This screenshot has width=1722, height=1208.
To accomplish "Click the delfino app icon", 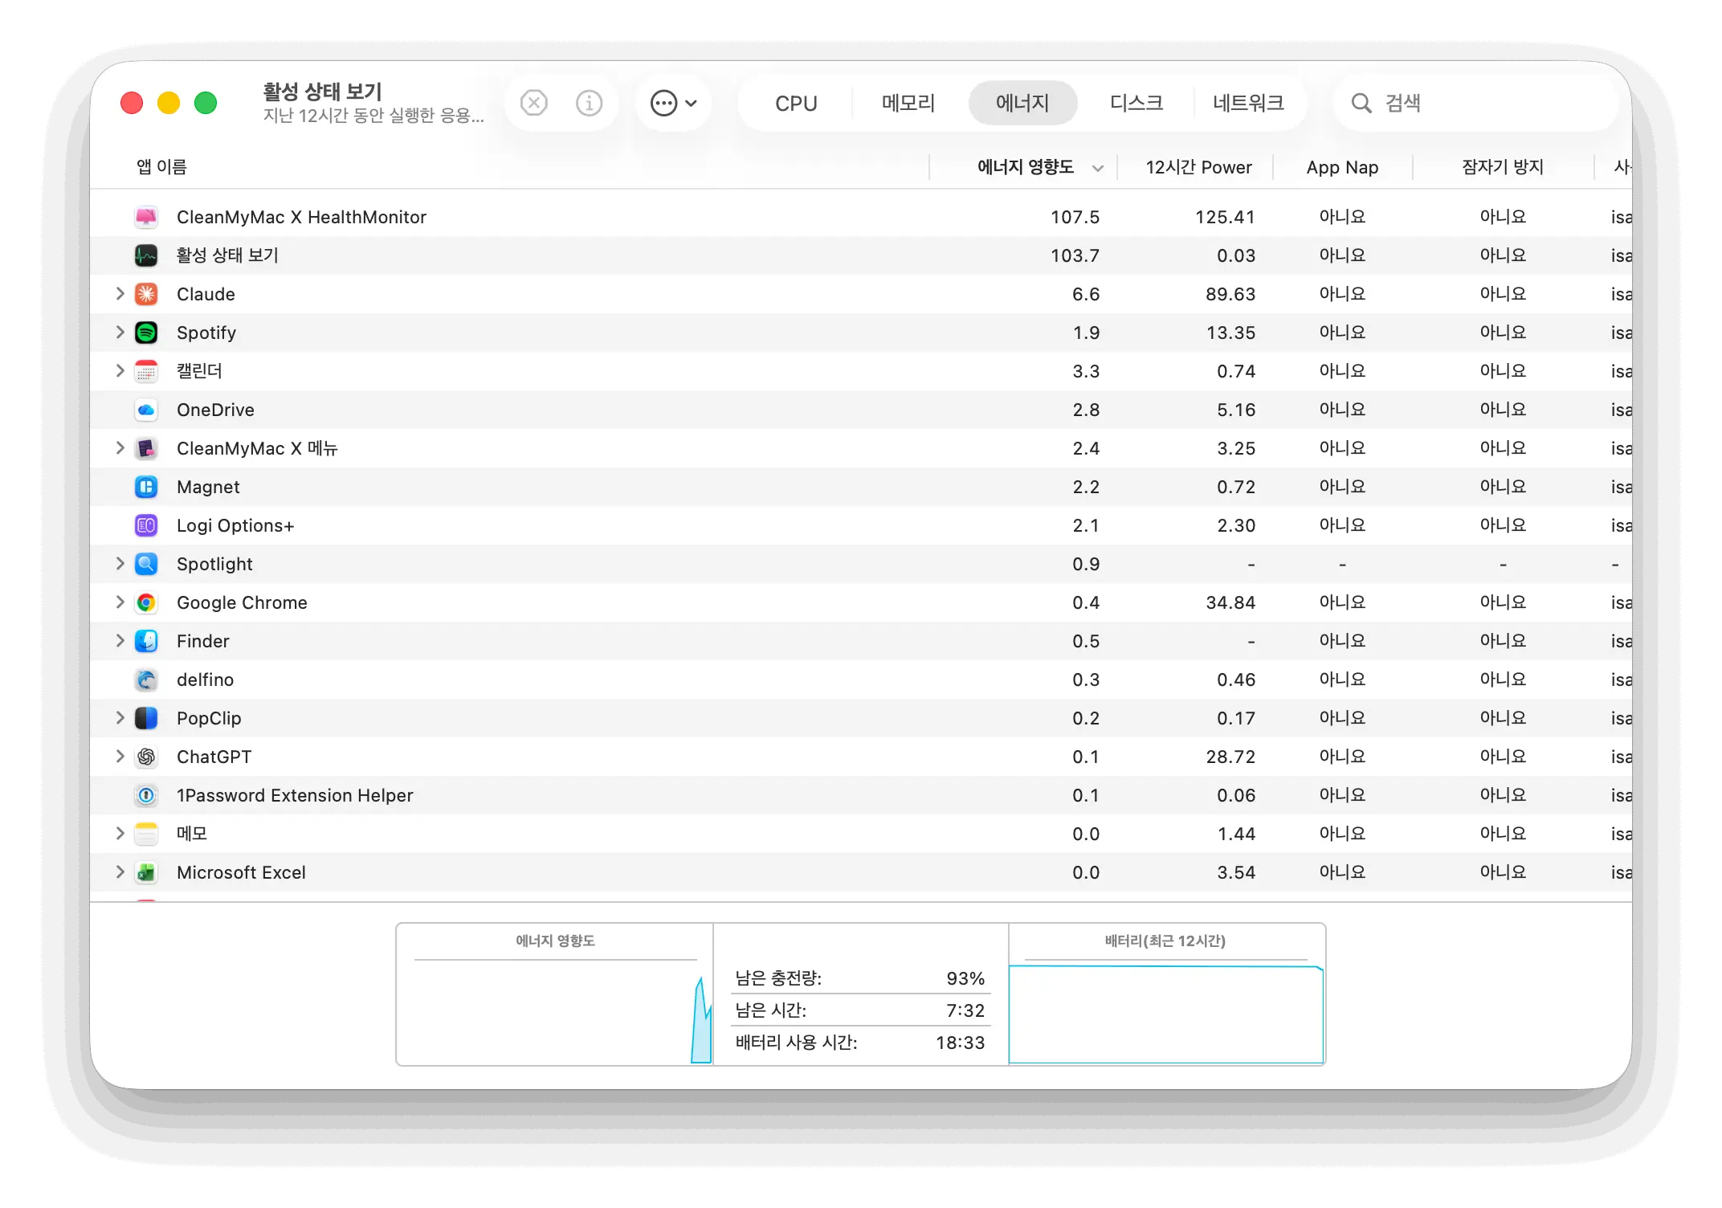I will [x=146, y=679].
